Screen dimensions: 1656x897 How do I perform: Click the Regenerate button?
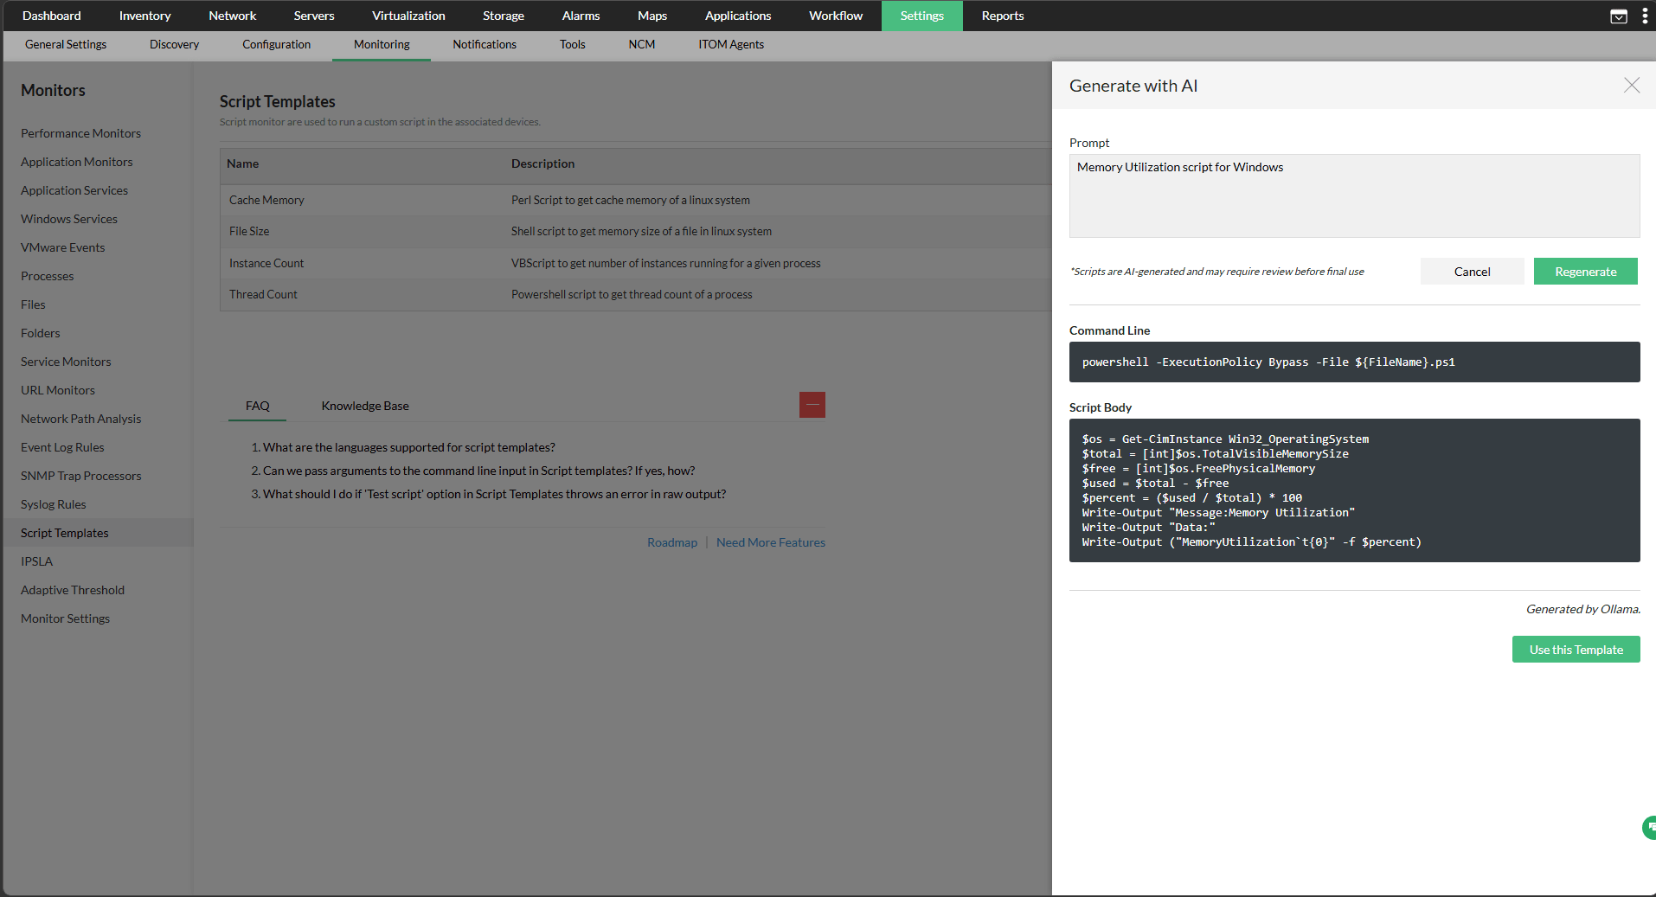click(x=1585, y=272)
